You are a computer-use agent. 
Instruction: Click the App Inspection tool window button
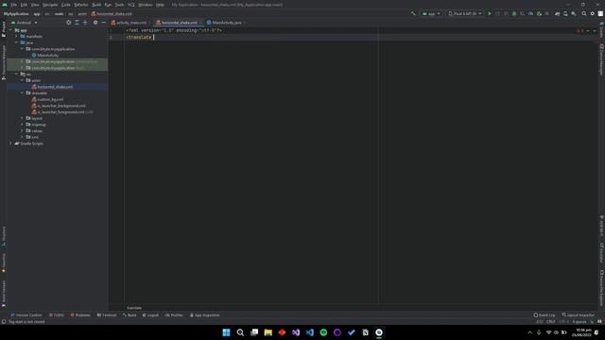click(204, 314)
